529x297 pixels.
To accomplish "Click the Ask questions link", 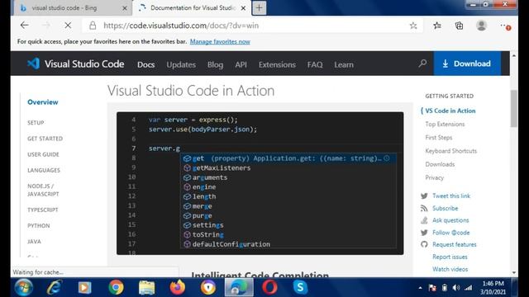I will point(450,220).
